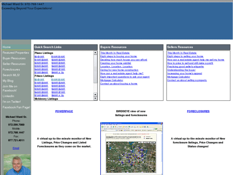The image size is (233, 175).
Task: Open LinkedIn sidebar item
Action: [8, 96]
